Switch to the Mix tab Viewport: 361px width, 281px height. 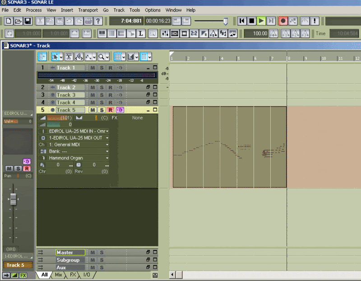(59, 274)
